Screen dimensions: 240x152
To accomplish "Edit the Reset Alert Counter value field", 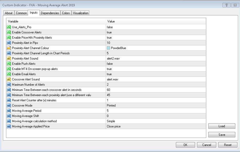I will (156, 100).
